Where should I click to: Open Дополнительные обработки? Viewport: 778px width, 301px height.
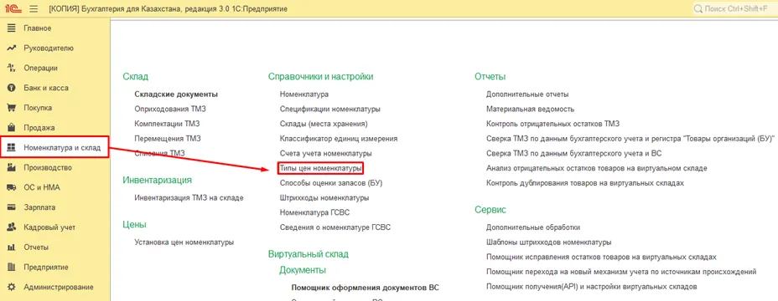point(533,227)
